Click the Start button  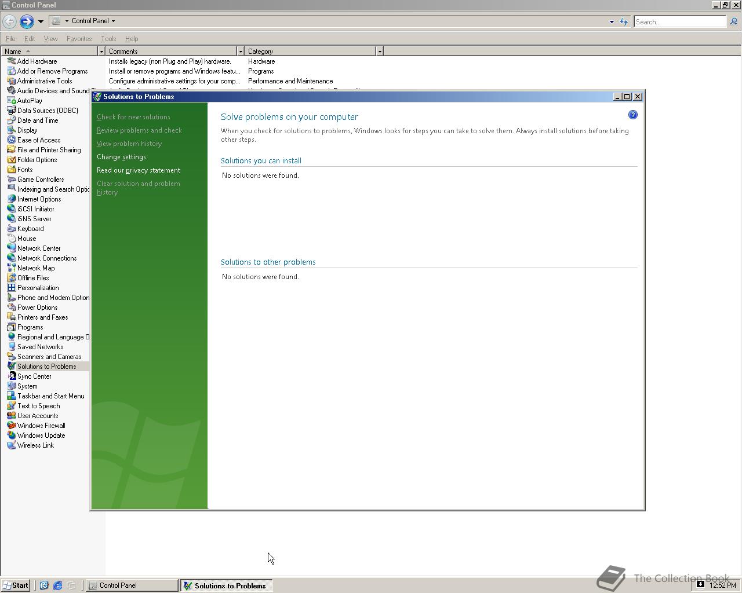coord(16,585)
